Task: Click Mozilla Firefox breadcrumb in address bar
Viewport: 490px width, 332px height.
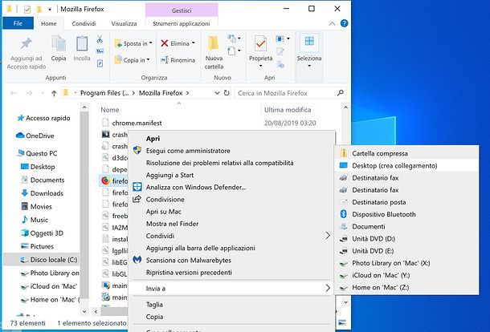Action: [161, 93]
